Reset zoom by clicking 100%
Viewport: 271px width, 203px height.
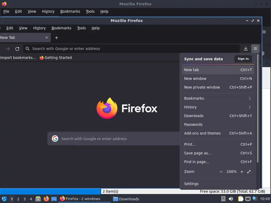coord(231,172)
